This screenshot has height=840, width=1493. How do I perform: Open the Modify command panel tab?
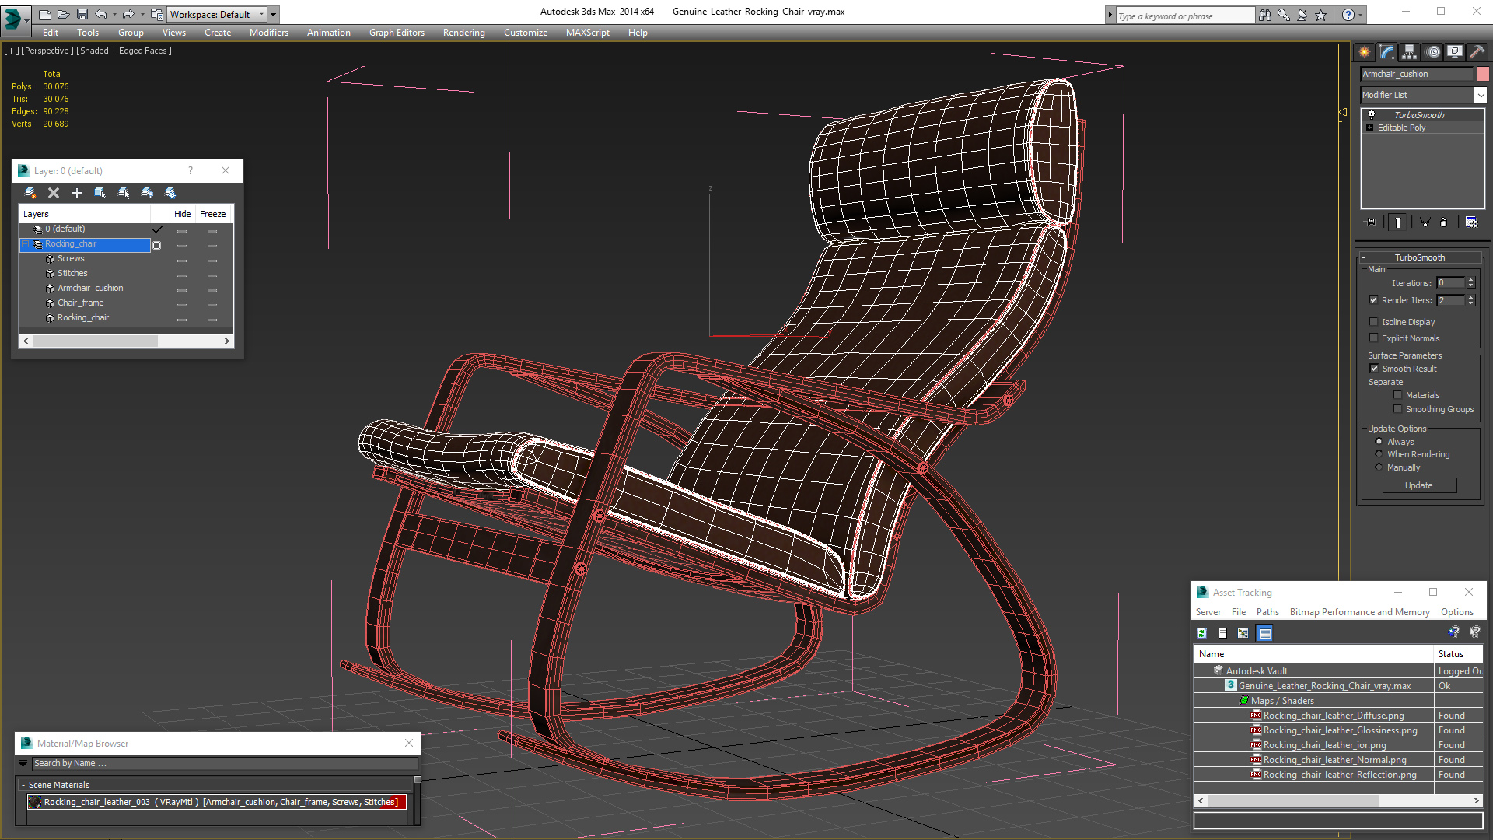click(x=1387, y=52)
